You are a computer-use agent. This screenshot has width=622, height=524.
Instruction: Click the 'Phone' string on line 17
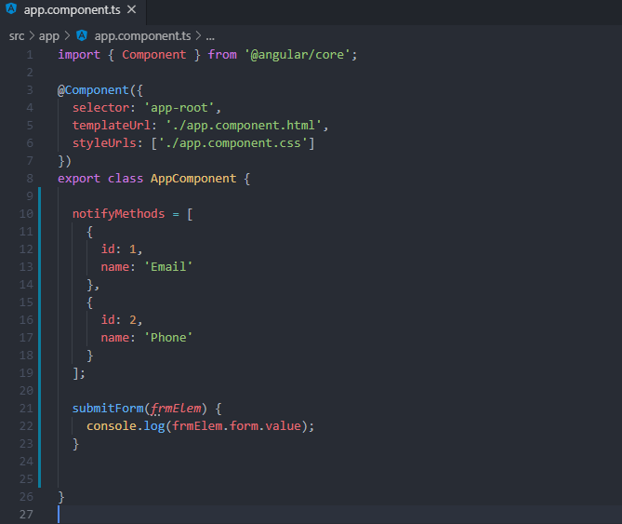click(x=168, y=338)
